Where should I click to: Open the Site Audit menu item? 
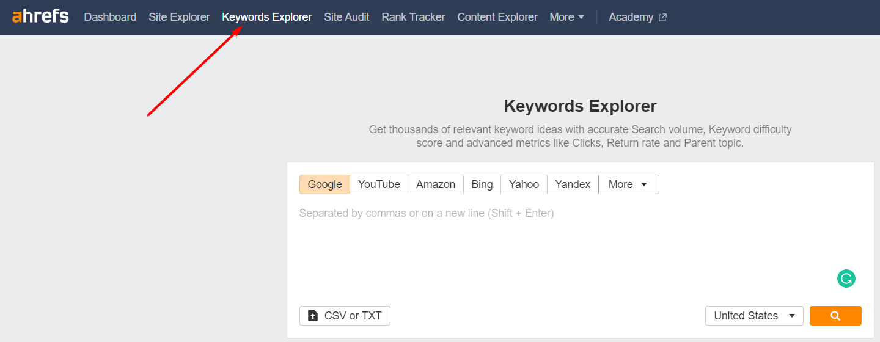pyautogui.click(x=346, y=17)
